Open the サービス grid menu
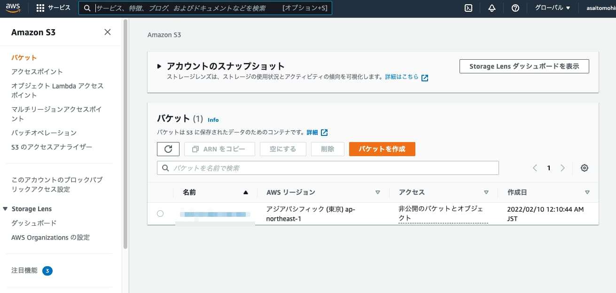Image resolution: width=616 pixels, height=293 pixels. [x=53, y=8]
